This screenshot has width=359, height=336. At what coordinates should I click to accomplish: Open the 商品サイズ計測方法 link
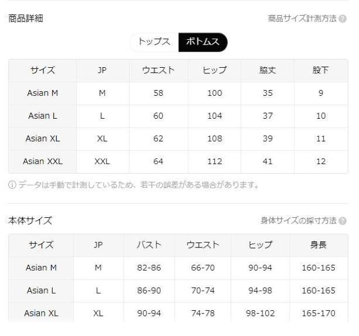(x=302, y=19)
